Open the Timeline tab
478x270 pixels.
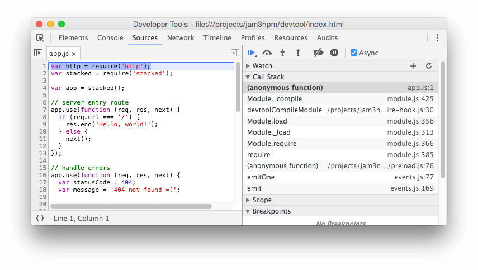[217, 38]
